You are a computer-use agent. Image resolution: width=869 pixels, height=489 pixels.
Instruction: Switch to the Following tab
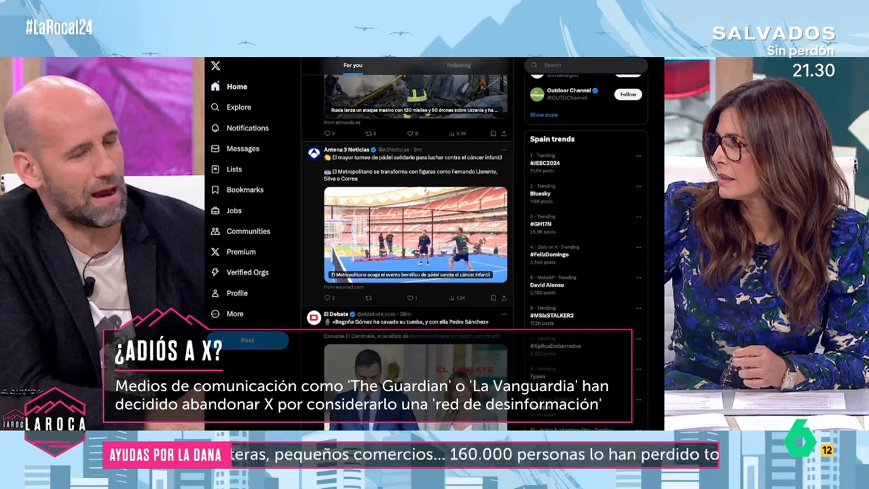[x=459, y=65]
